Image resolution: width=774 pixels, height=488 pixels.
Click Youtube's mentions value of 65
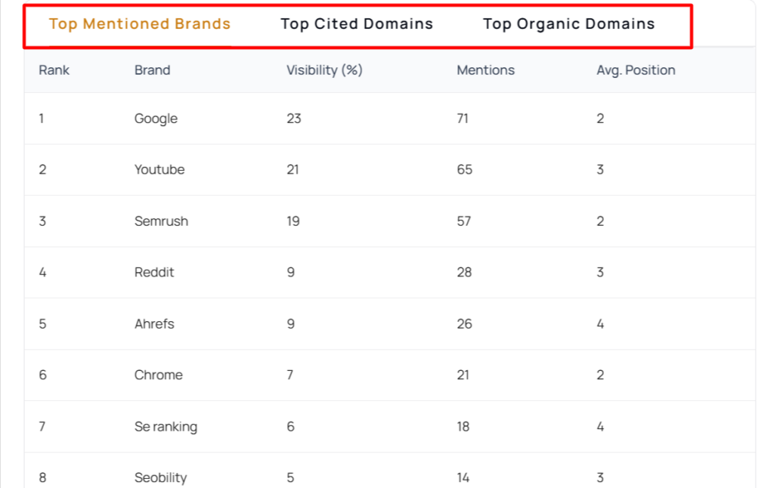[x=464, y=170]
